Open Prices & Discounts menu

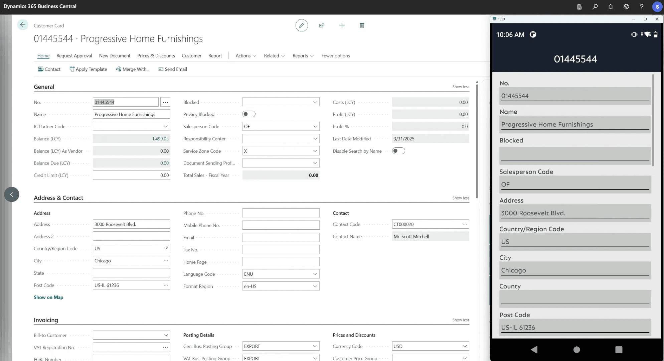pos(156,56)
